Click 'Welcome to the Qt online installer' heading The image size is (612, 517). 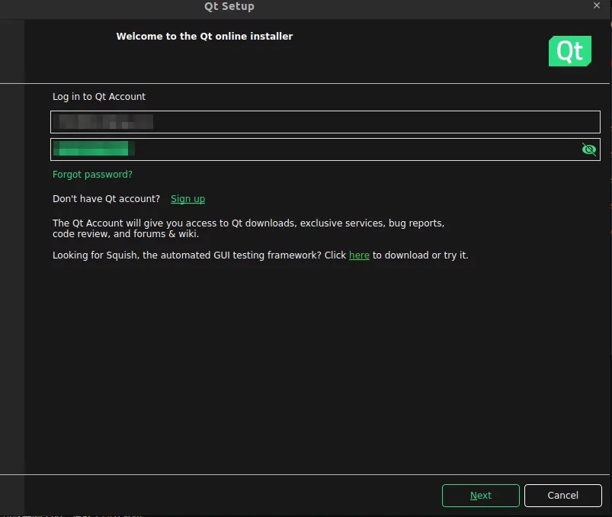pos(204,37)
